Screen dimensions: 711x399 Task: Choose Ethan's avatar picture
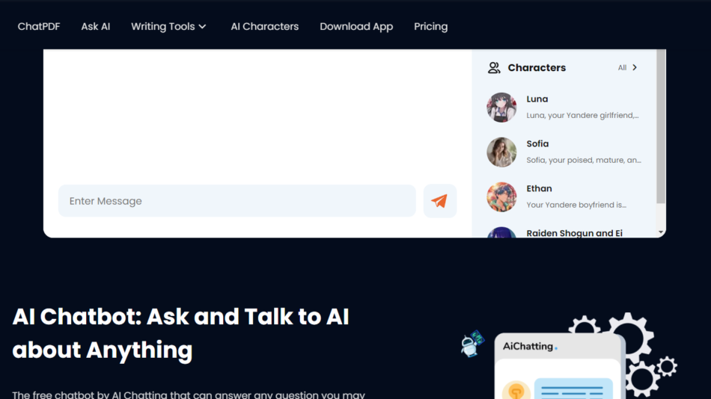(501, 197)
